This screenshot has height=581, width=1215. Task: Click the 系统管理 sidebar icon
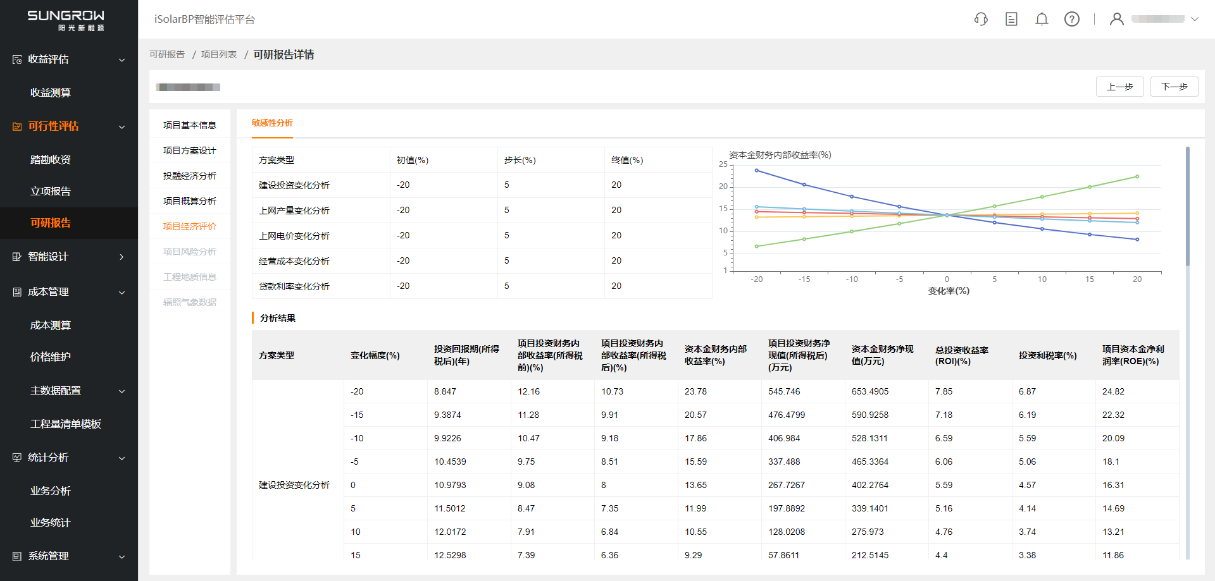coord(17,556)
